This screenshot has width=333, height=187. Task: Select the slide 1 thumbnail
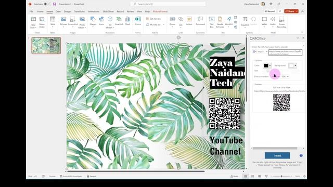point(46,45)
